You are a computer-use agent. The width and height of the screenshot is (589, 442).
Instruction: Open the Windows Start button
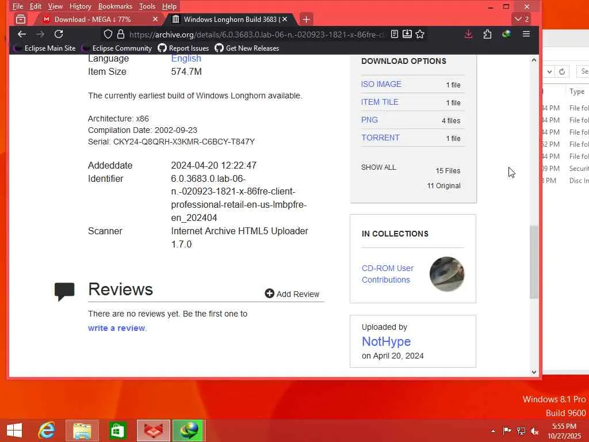point(14,430)
